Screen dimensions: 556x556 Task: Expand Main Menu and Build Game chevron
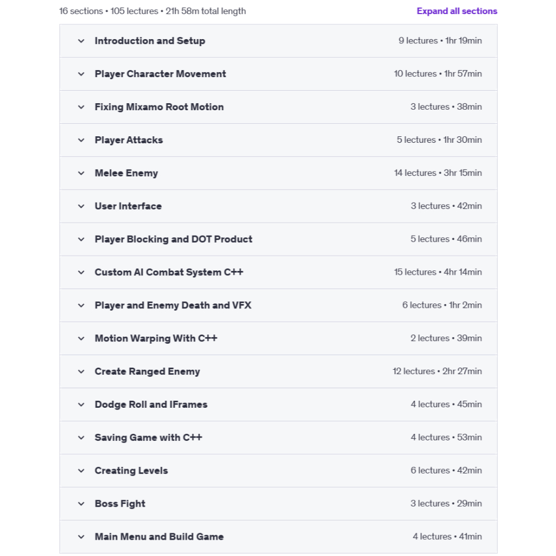click(x=81, y=537)
